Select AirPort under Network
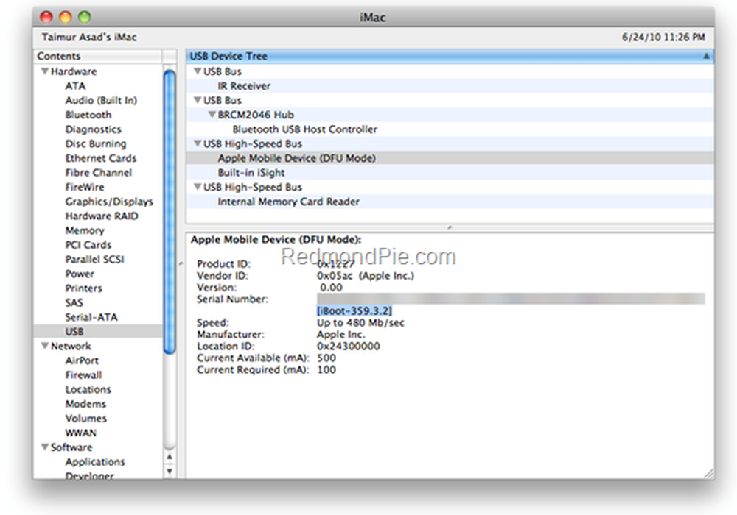This screenshot has width=737, height=515. [82, 360]
